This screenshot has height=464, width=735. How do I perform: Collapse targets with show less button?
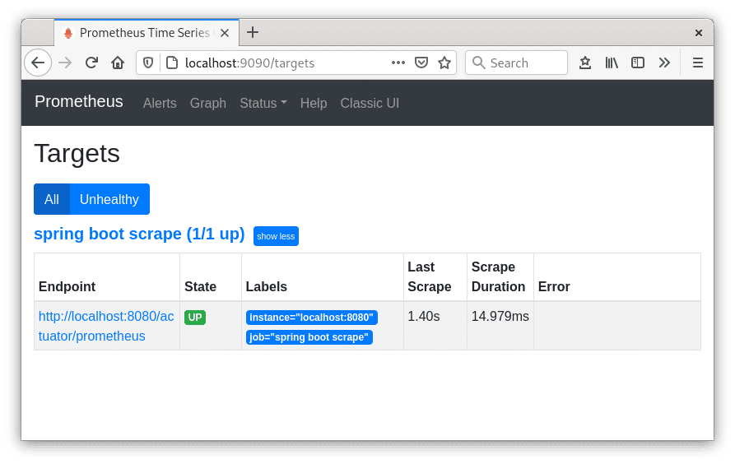click(x=276, y=236)
